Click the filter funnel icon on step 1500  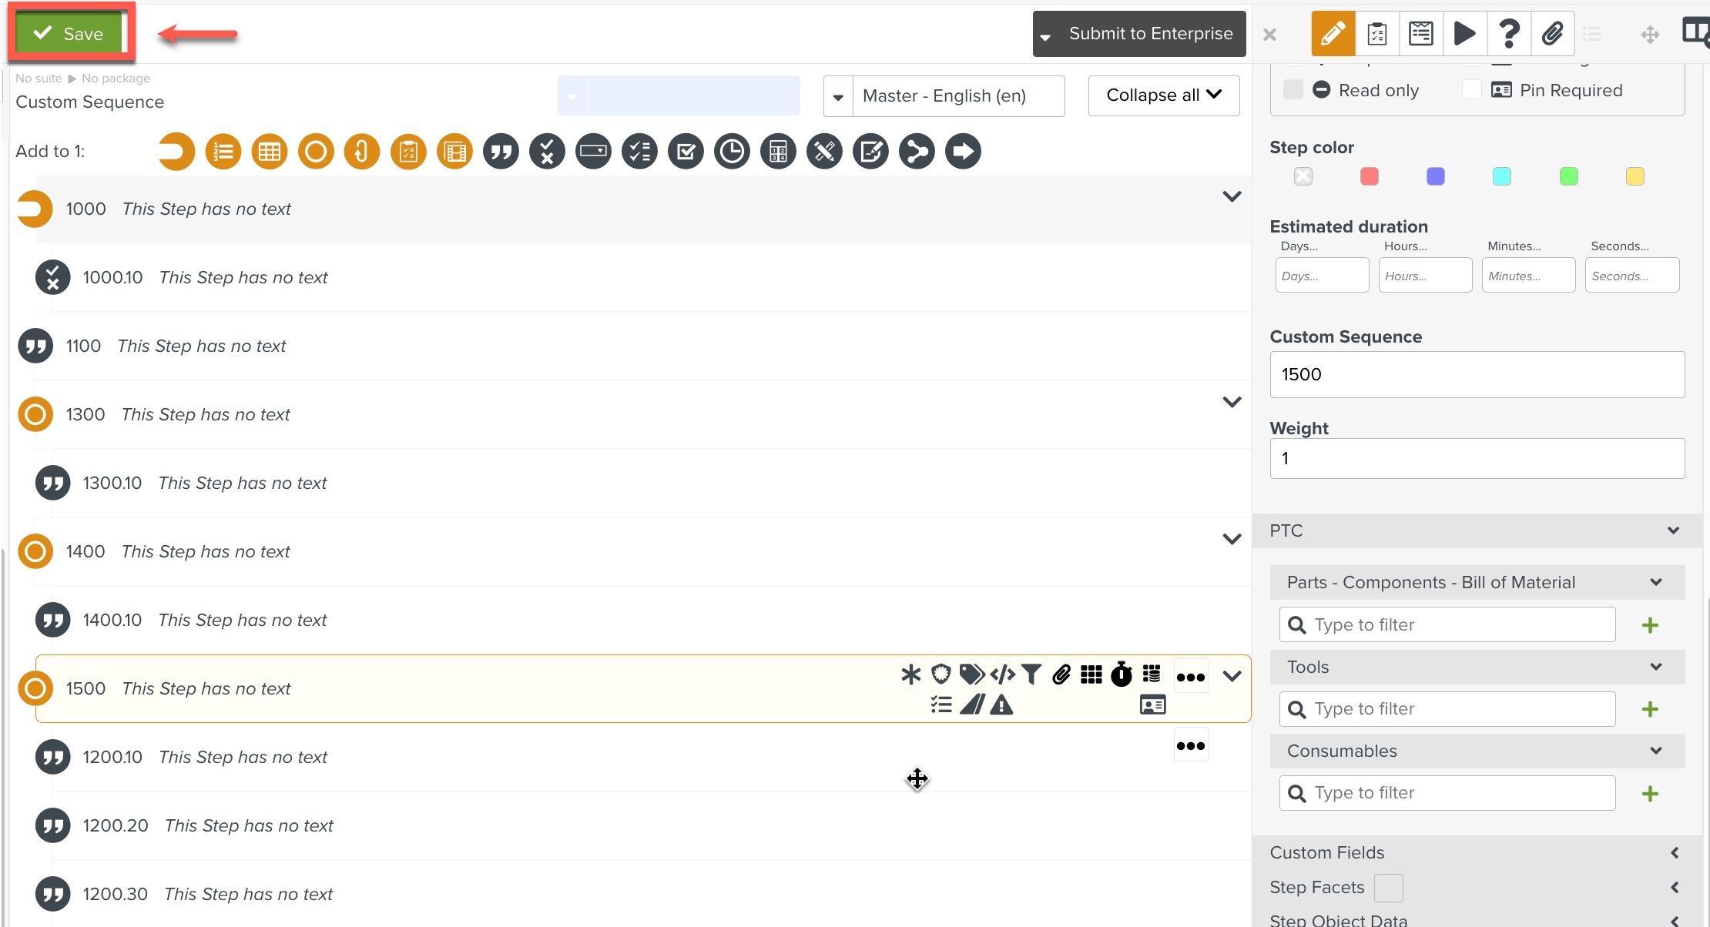[1031, 674]
